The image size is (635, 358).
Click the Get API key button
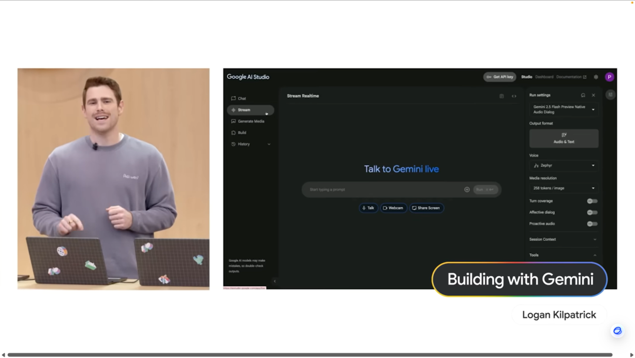(x=500, y=77)
